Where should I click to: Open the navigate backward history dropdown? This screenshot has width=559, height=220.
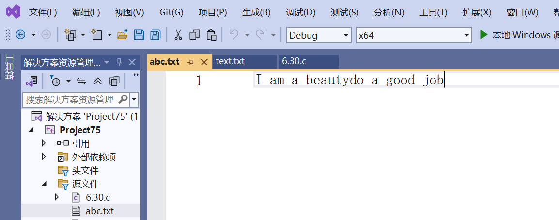tap(33, 35)
